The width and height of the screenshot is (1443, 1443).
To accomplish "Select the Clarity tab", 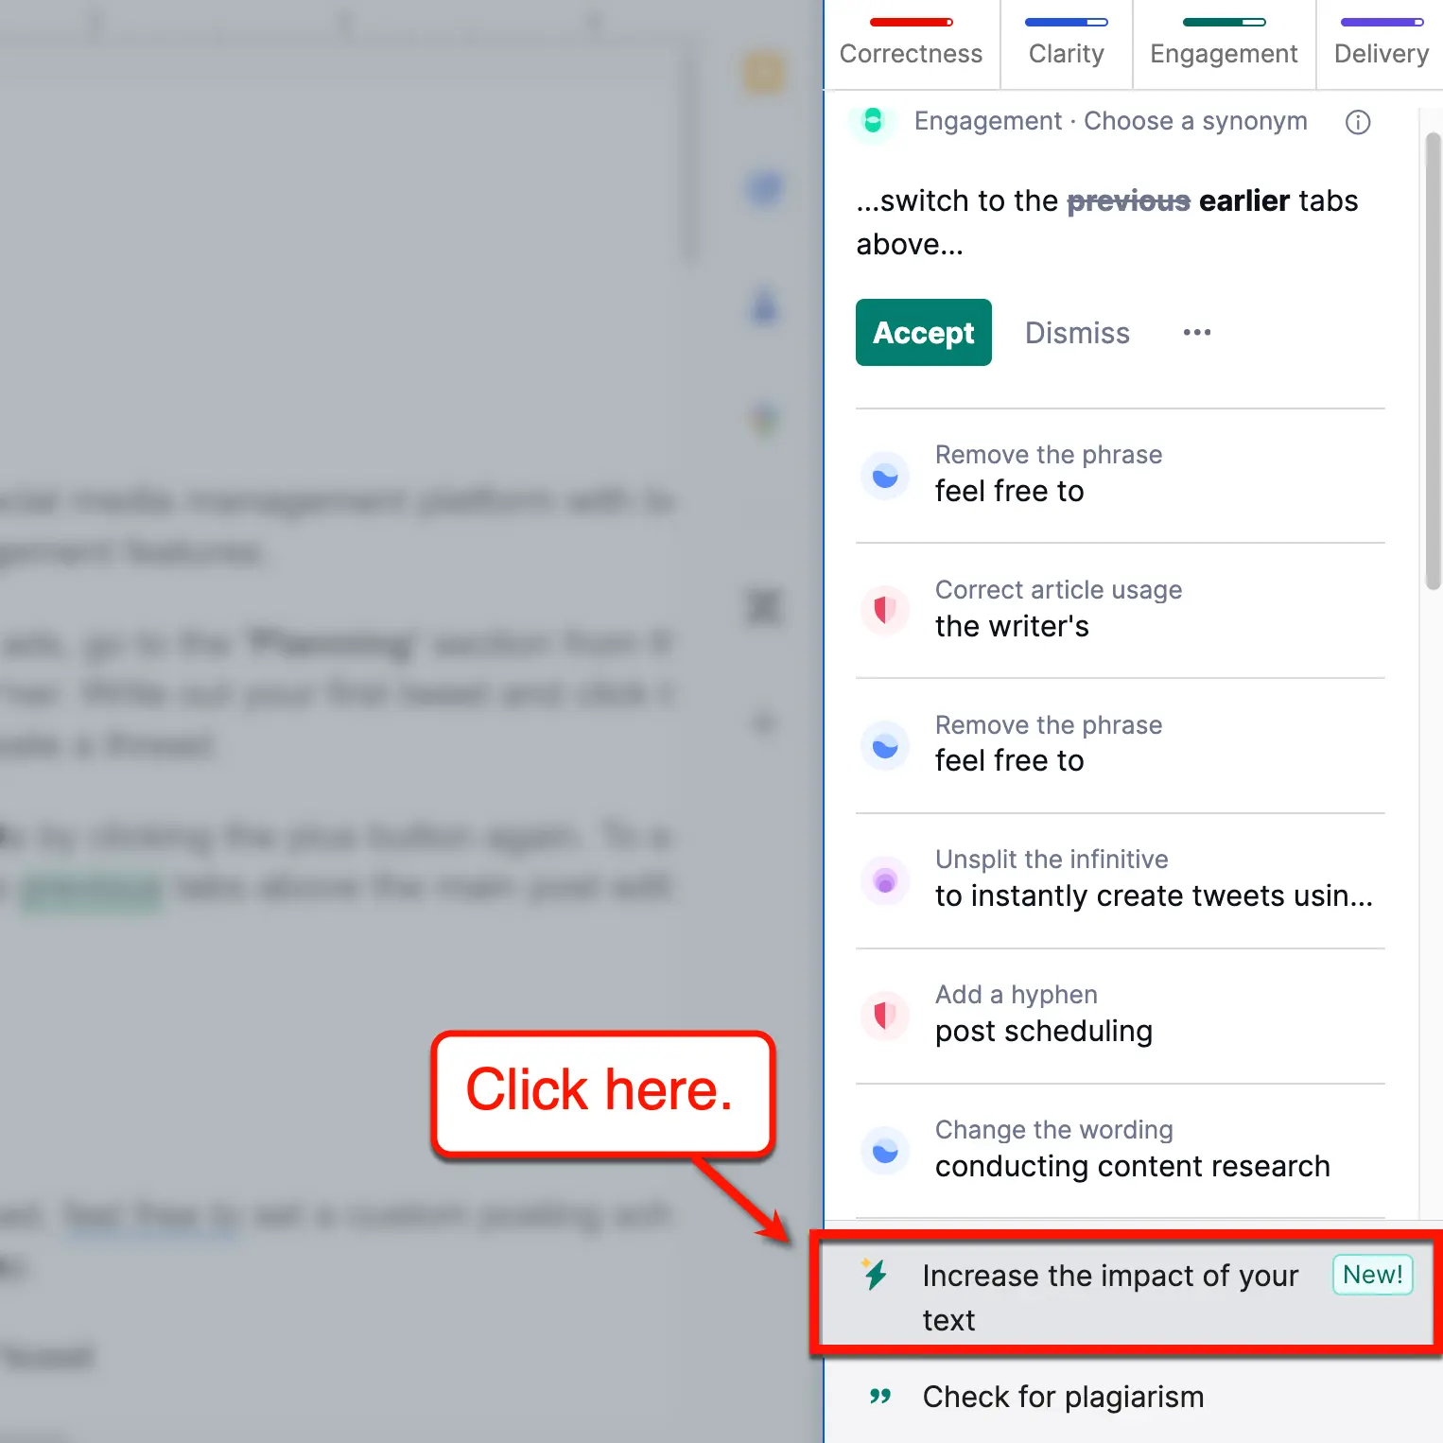I will tap(1066, 54).
